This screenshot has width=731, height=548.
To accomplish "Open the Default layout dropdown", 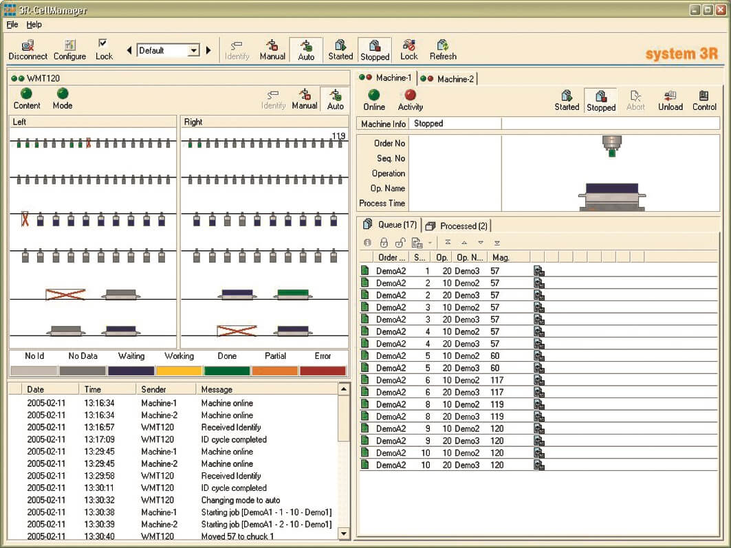I will pos(194,50).
